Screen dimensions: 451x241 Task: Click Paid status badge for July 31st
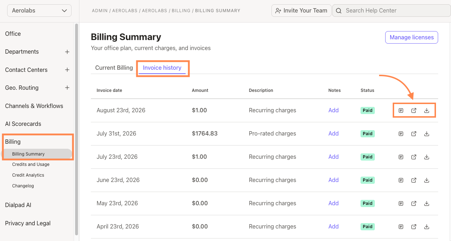click(368, 134)
